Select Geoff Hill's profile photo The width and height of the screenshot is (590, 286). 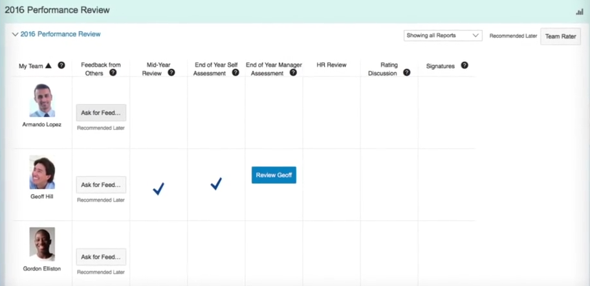pos(42,172)
